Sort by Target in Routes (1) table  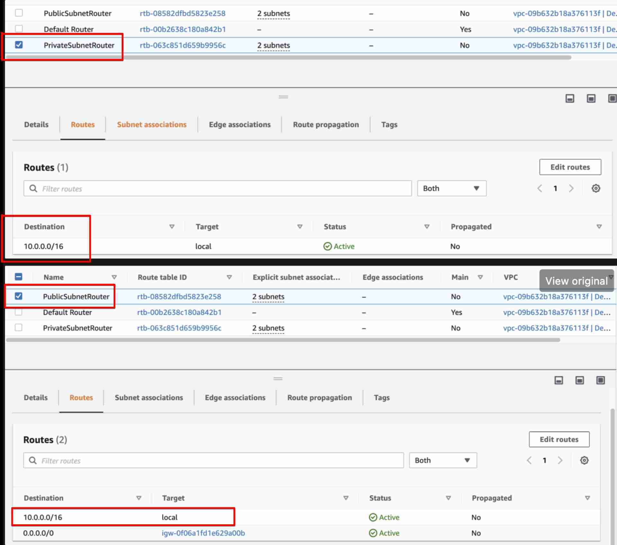pyautogui.click(x=300, y=227)
